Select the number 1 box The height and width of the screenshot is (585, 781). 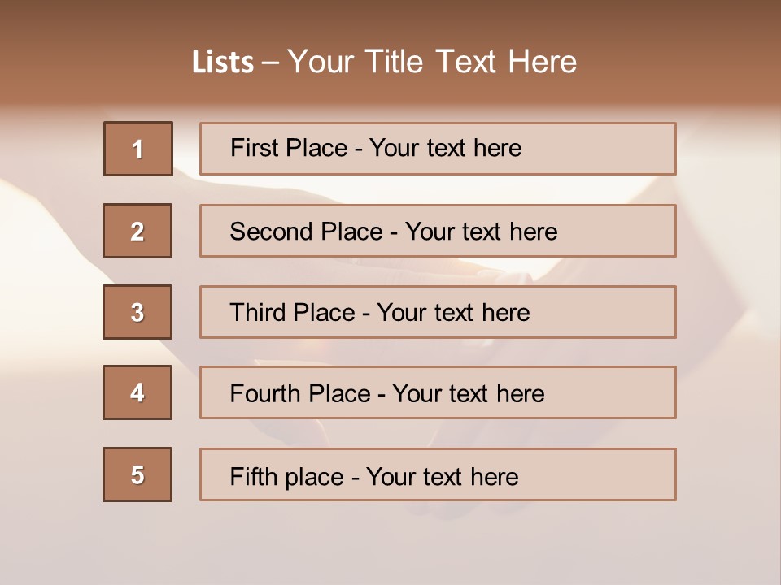pos(138,149)
